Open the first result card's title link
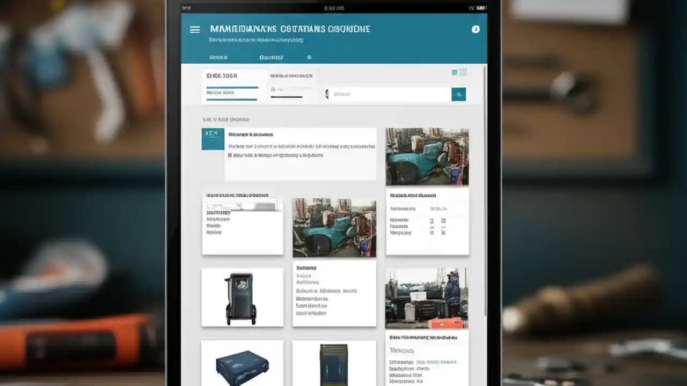 (x=252, y=134)
